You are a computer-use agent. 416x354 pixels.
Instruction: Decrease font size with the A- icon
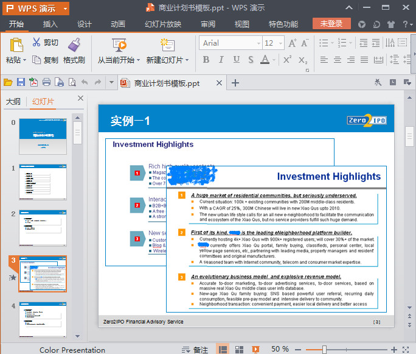coord(305,43)
